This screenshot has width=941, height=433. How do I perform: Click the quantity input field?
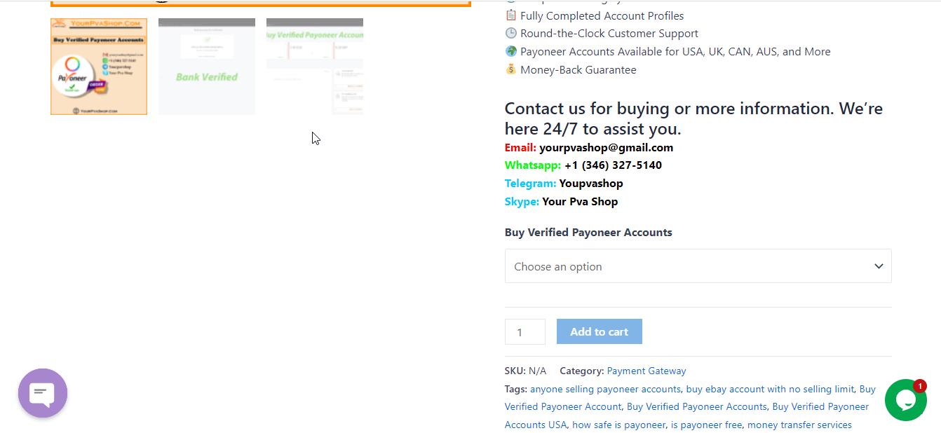[x=524, y=332]
